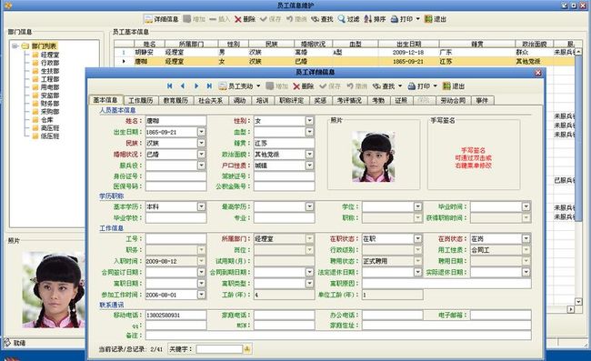Click the 手写签名 signature area

point(474,155)
